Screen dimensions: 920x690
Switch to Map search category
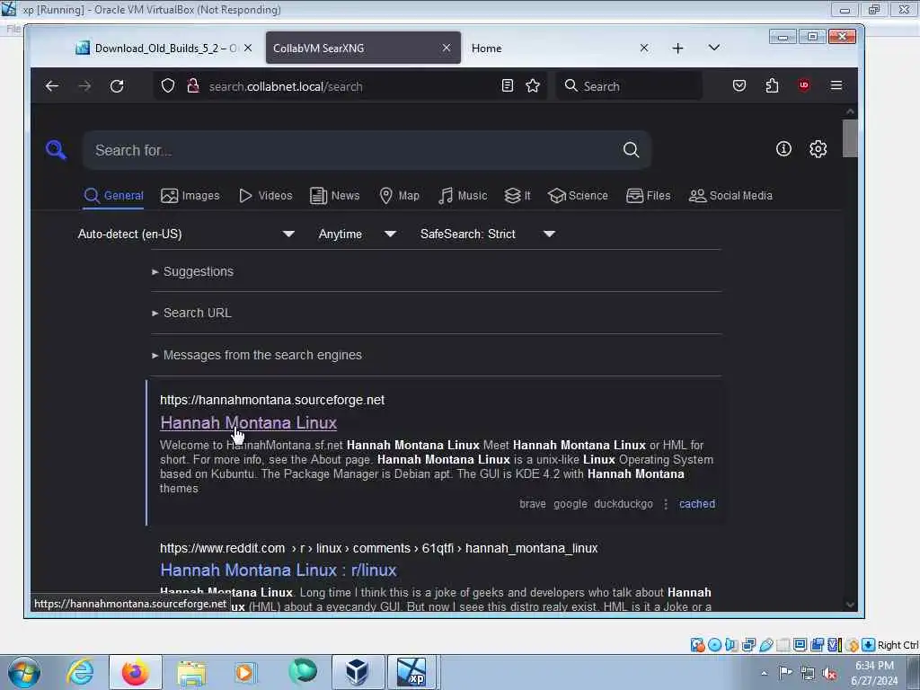click(399, 195)
